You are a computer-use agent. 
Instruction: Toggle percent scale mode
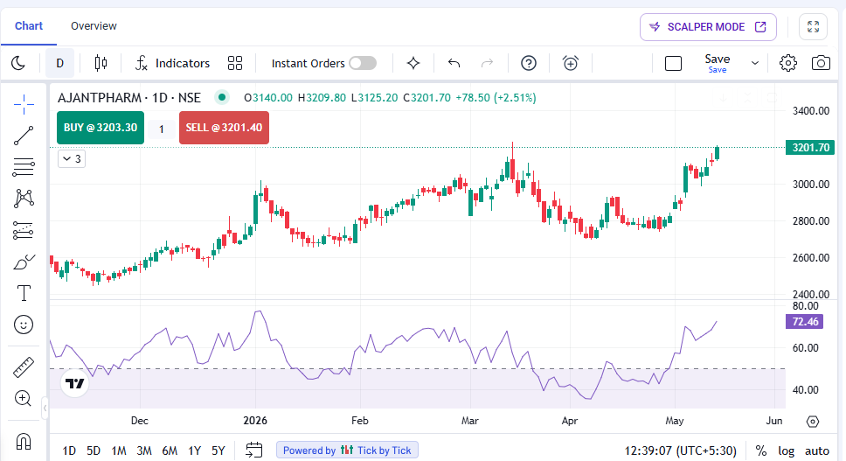point(760,451)
